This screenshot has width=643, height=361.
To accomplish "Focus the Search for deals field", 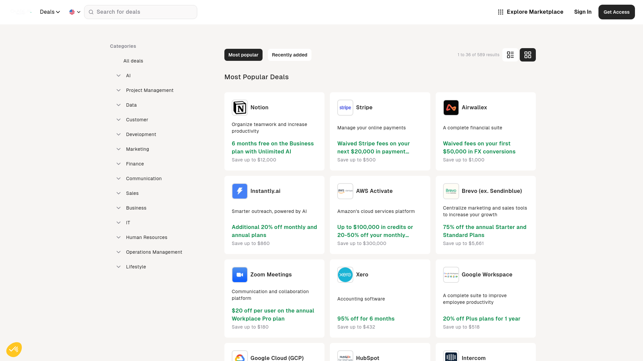I will pos(141,12).
